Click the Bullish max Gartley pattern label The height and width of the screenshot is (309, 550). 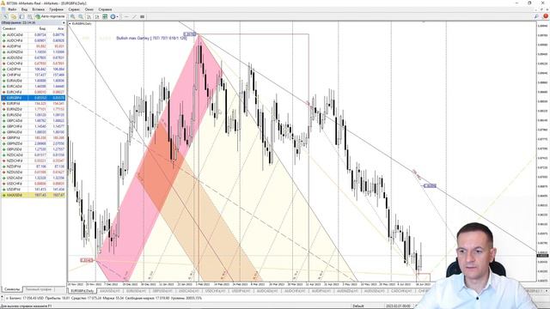click(x=151, y=38)
